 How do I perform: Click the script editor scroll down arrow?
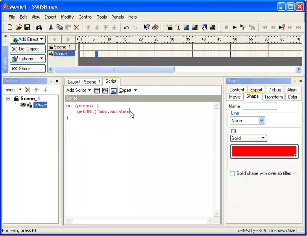tap(217, 213)
